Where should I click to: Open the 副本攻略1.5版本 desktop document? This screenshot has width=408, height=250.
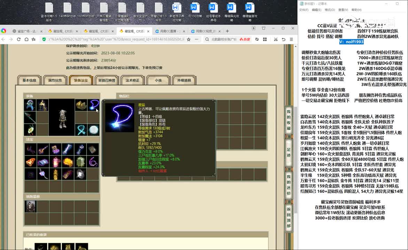click(49, 12)
